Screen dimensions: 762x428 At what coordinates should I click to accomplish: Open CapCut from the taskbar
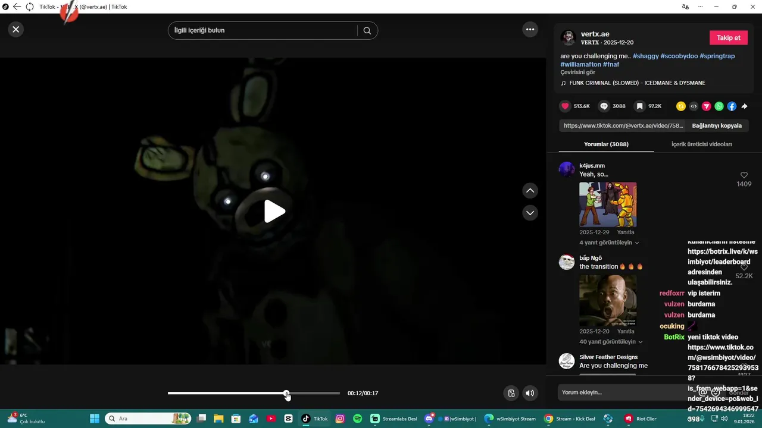pyautogui.click(x=289, y=418)
